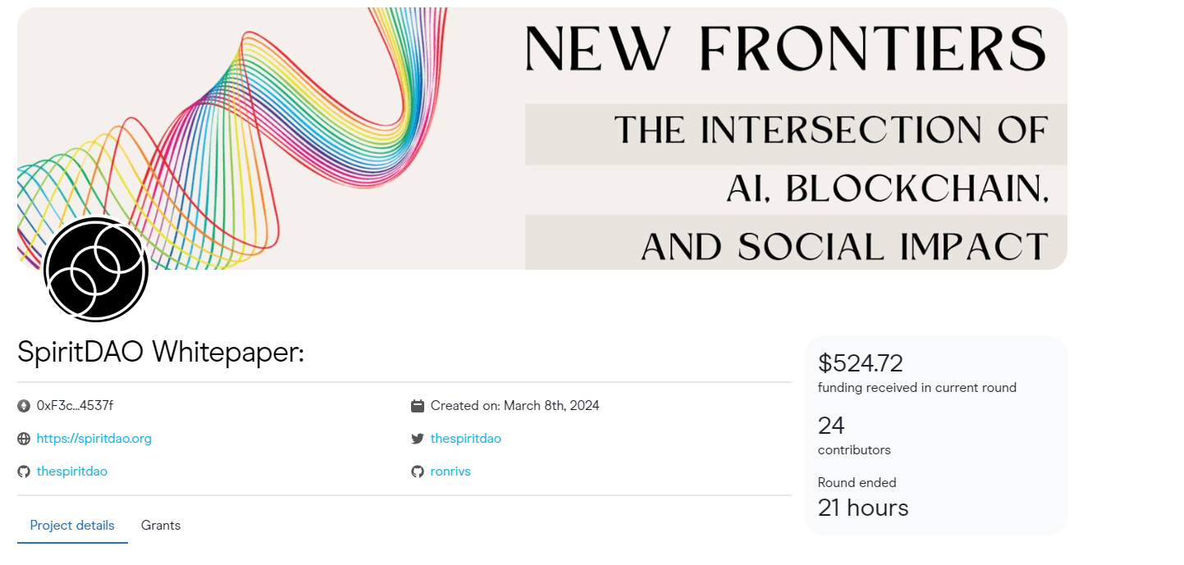Click the GitHub icon beside thespiritdao
This screenshot has height=565, width=1184.
point(23,472)
